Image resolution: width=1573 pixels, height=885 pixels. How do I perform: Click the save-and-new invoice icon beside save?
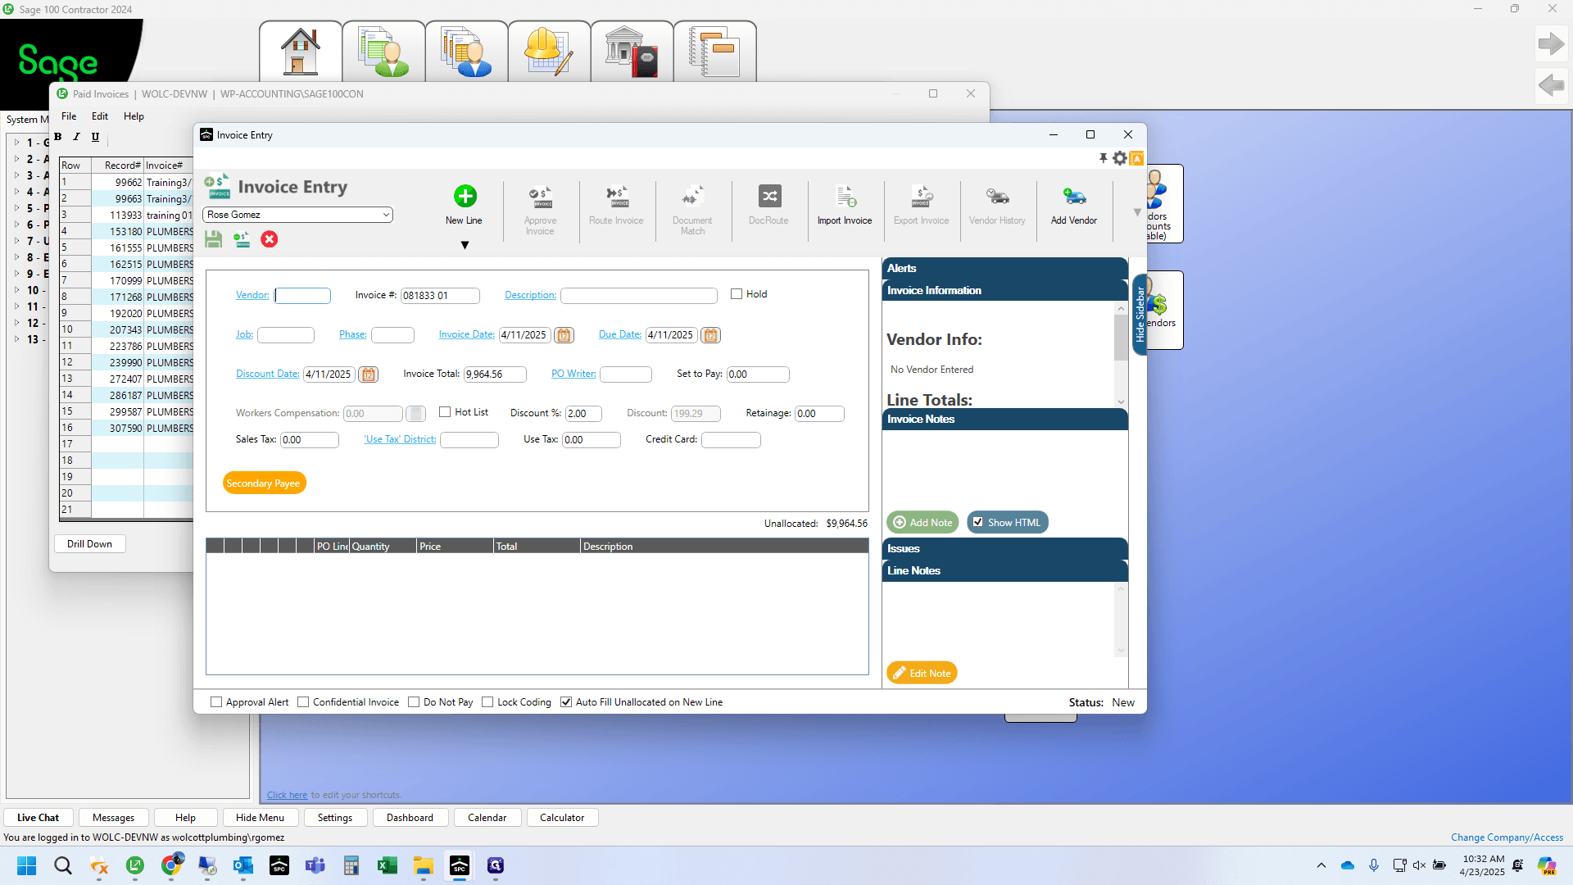pos(242,239)
